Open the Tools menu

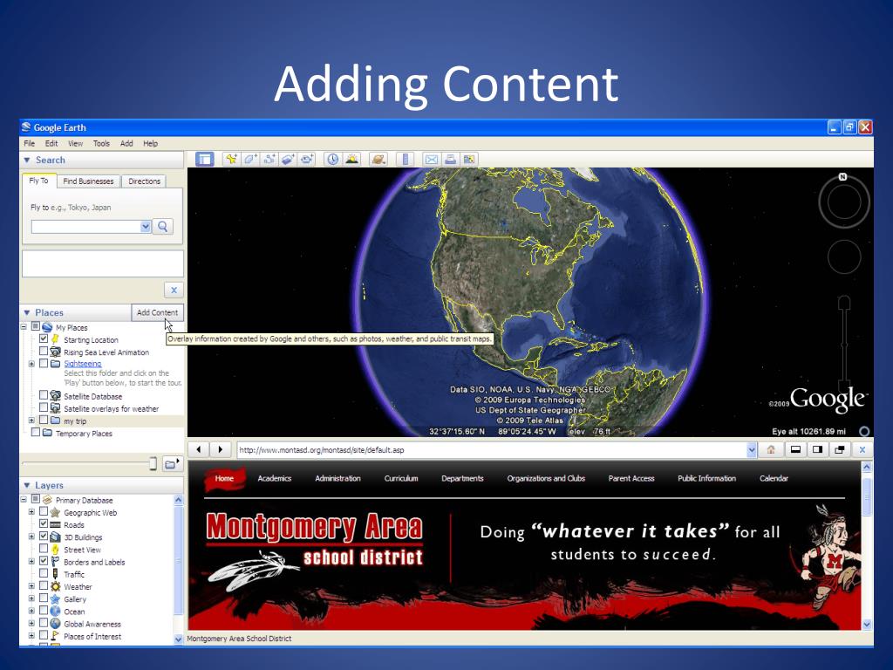click(101, 143)
